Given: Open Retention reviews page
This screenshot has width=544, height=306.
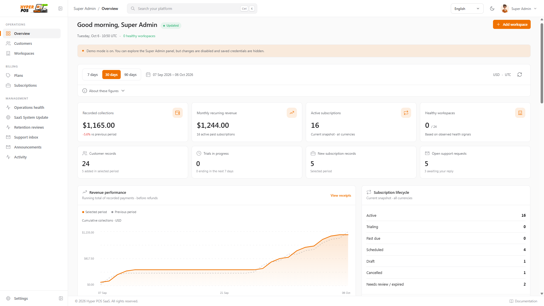Looking at the screenshot, I should [32, 127].
